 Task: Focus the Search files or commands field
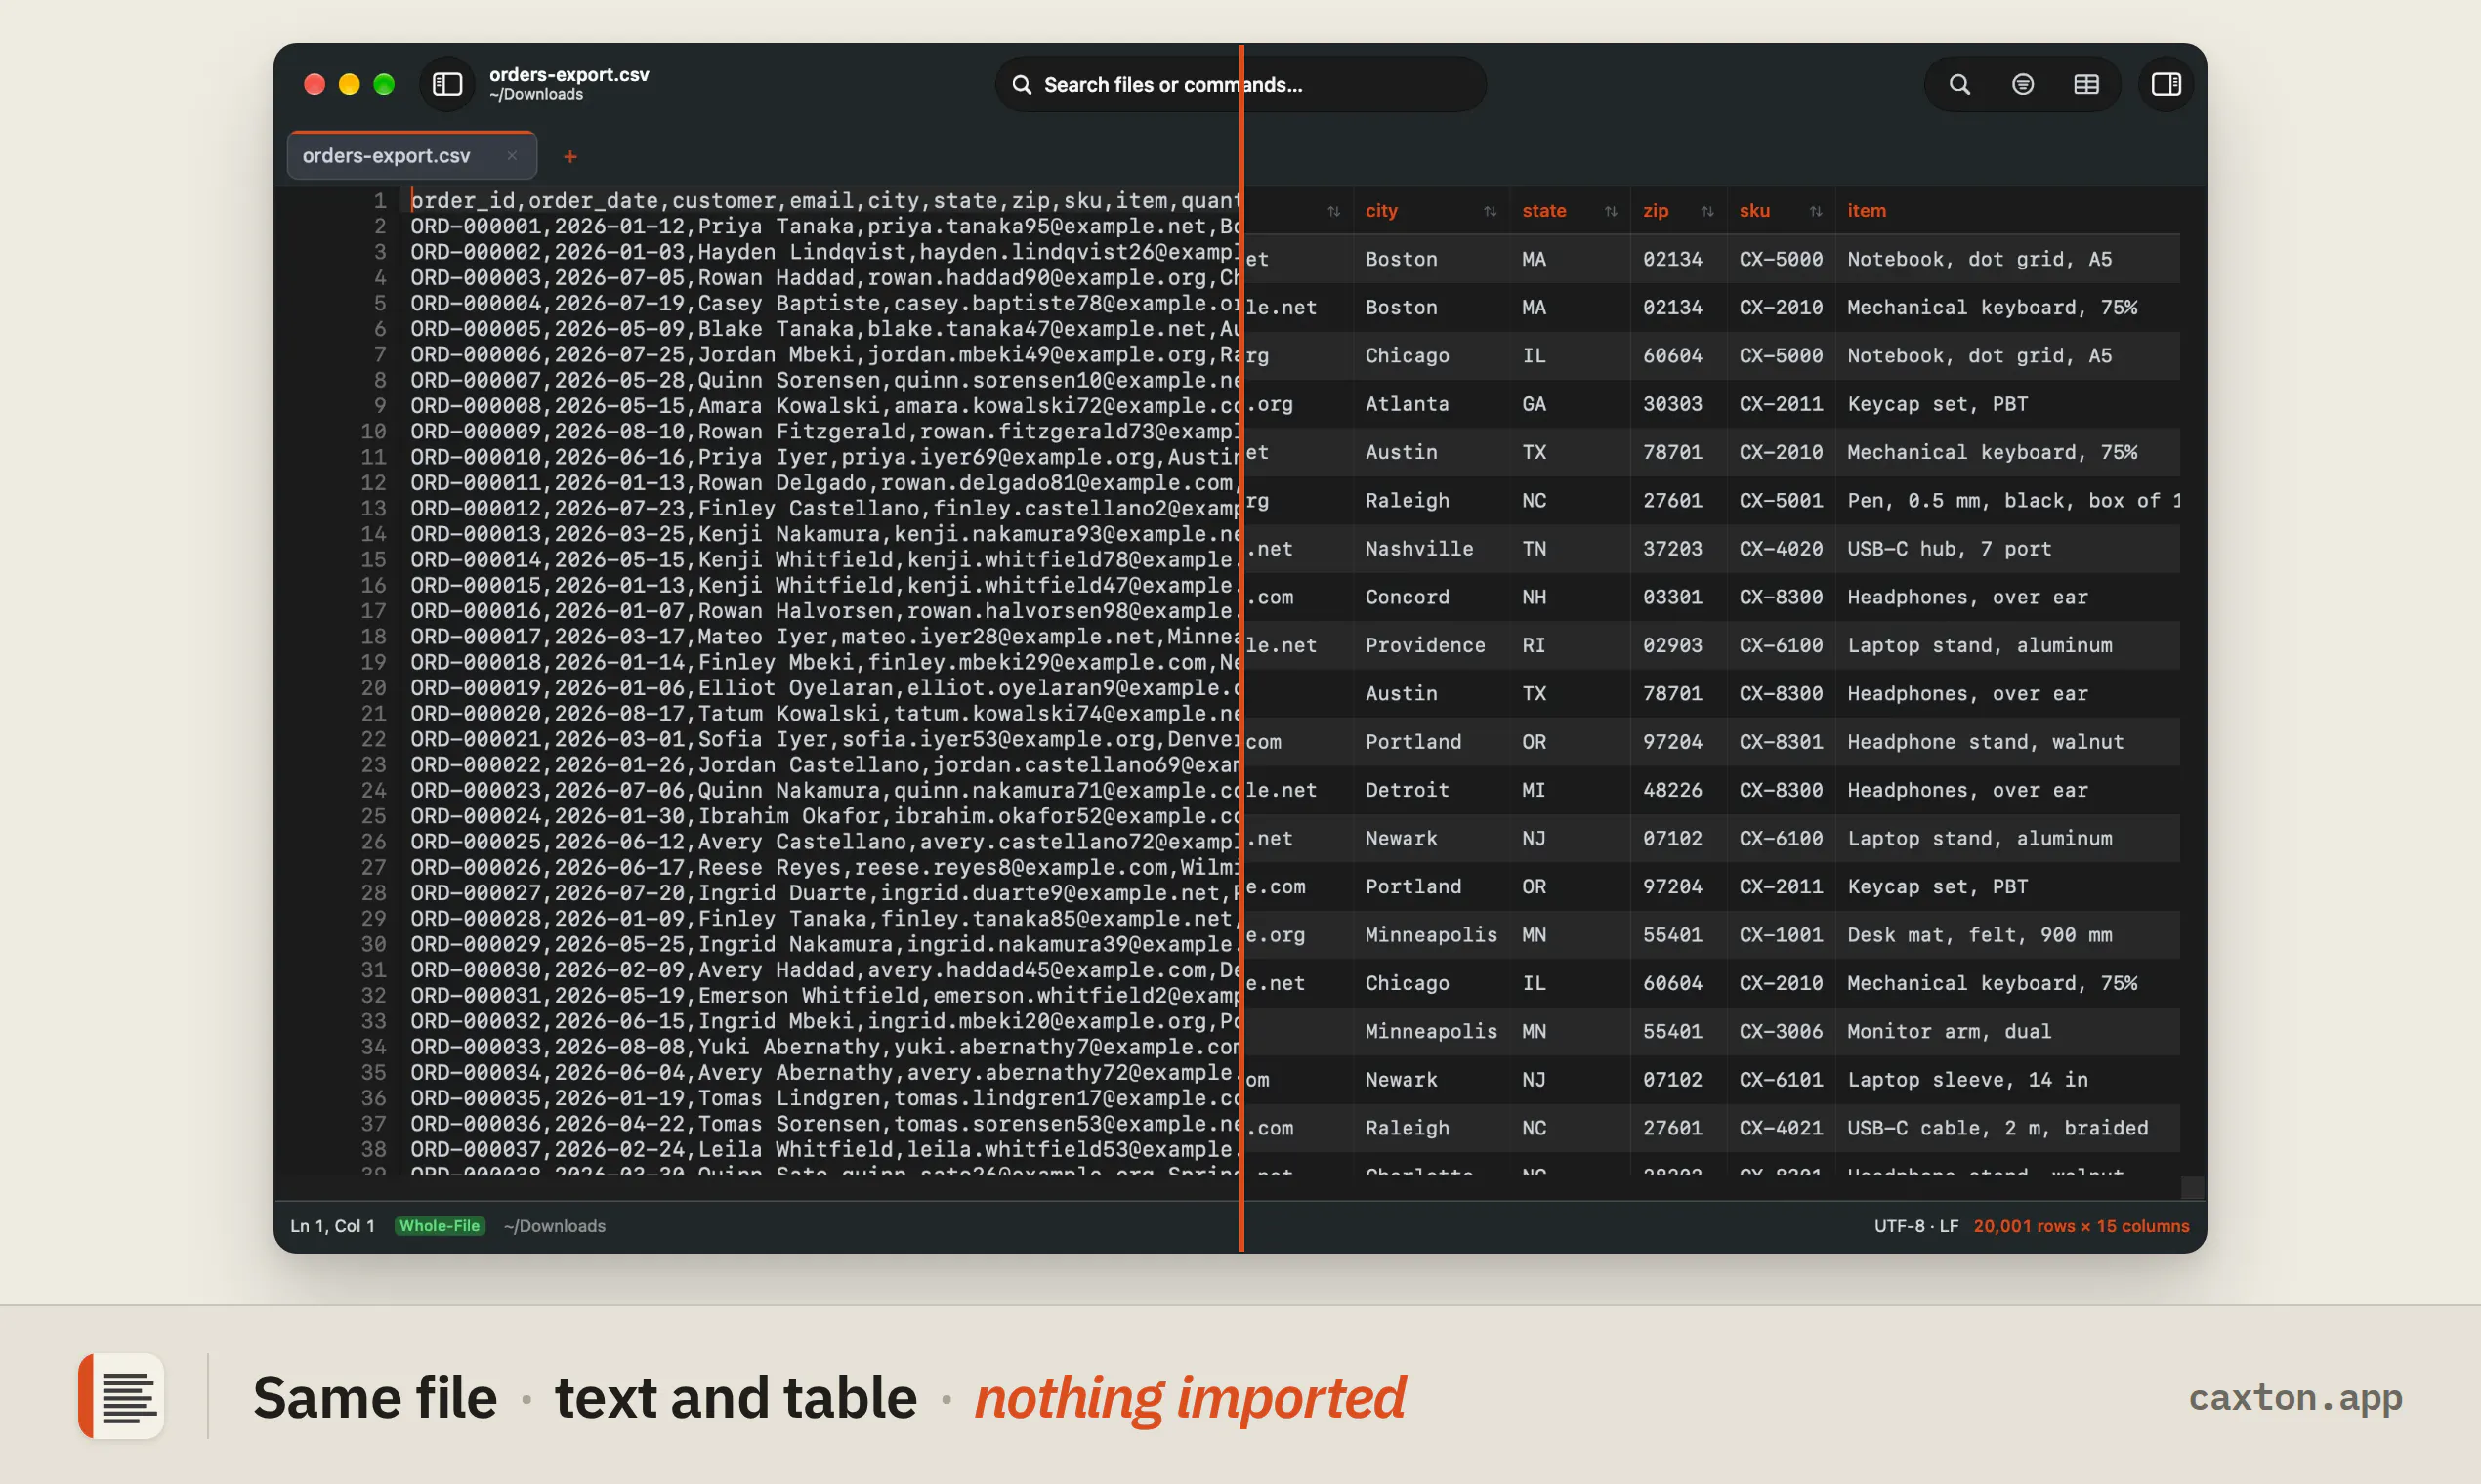(1240, 84)
